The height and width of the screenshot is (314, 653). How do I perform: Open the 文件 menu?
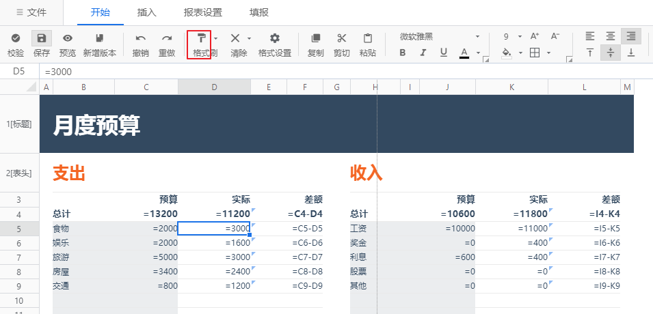[31, 12]
